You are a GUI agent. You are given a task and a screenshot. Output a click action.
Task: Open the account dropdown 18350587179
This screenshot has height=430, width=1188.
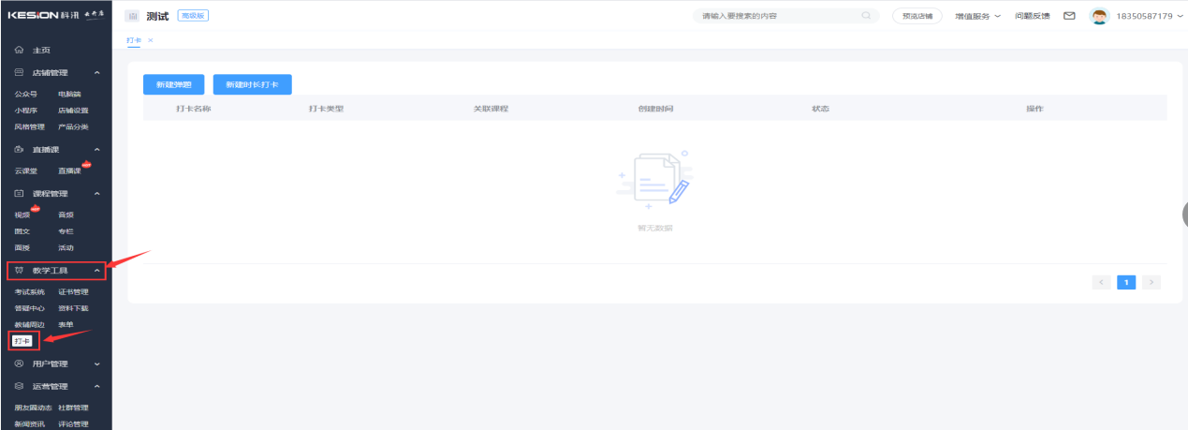tap(1150, 16)
